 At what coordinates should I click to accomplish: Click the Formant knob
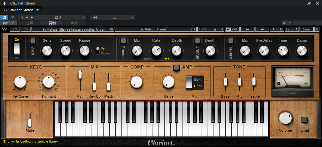click(49, 82)
